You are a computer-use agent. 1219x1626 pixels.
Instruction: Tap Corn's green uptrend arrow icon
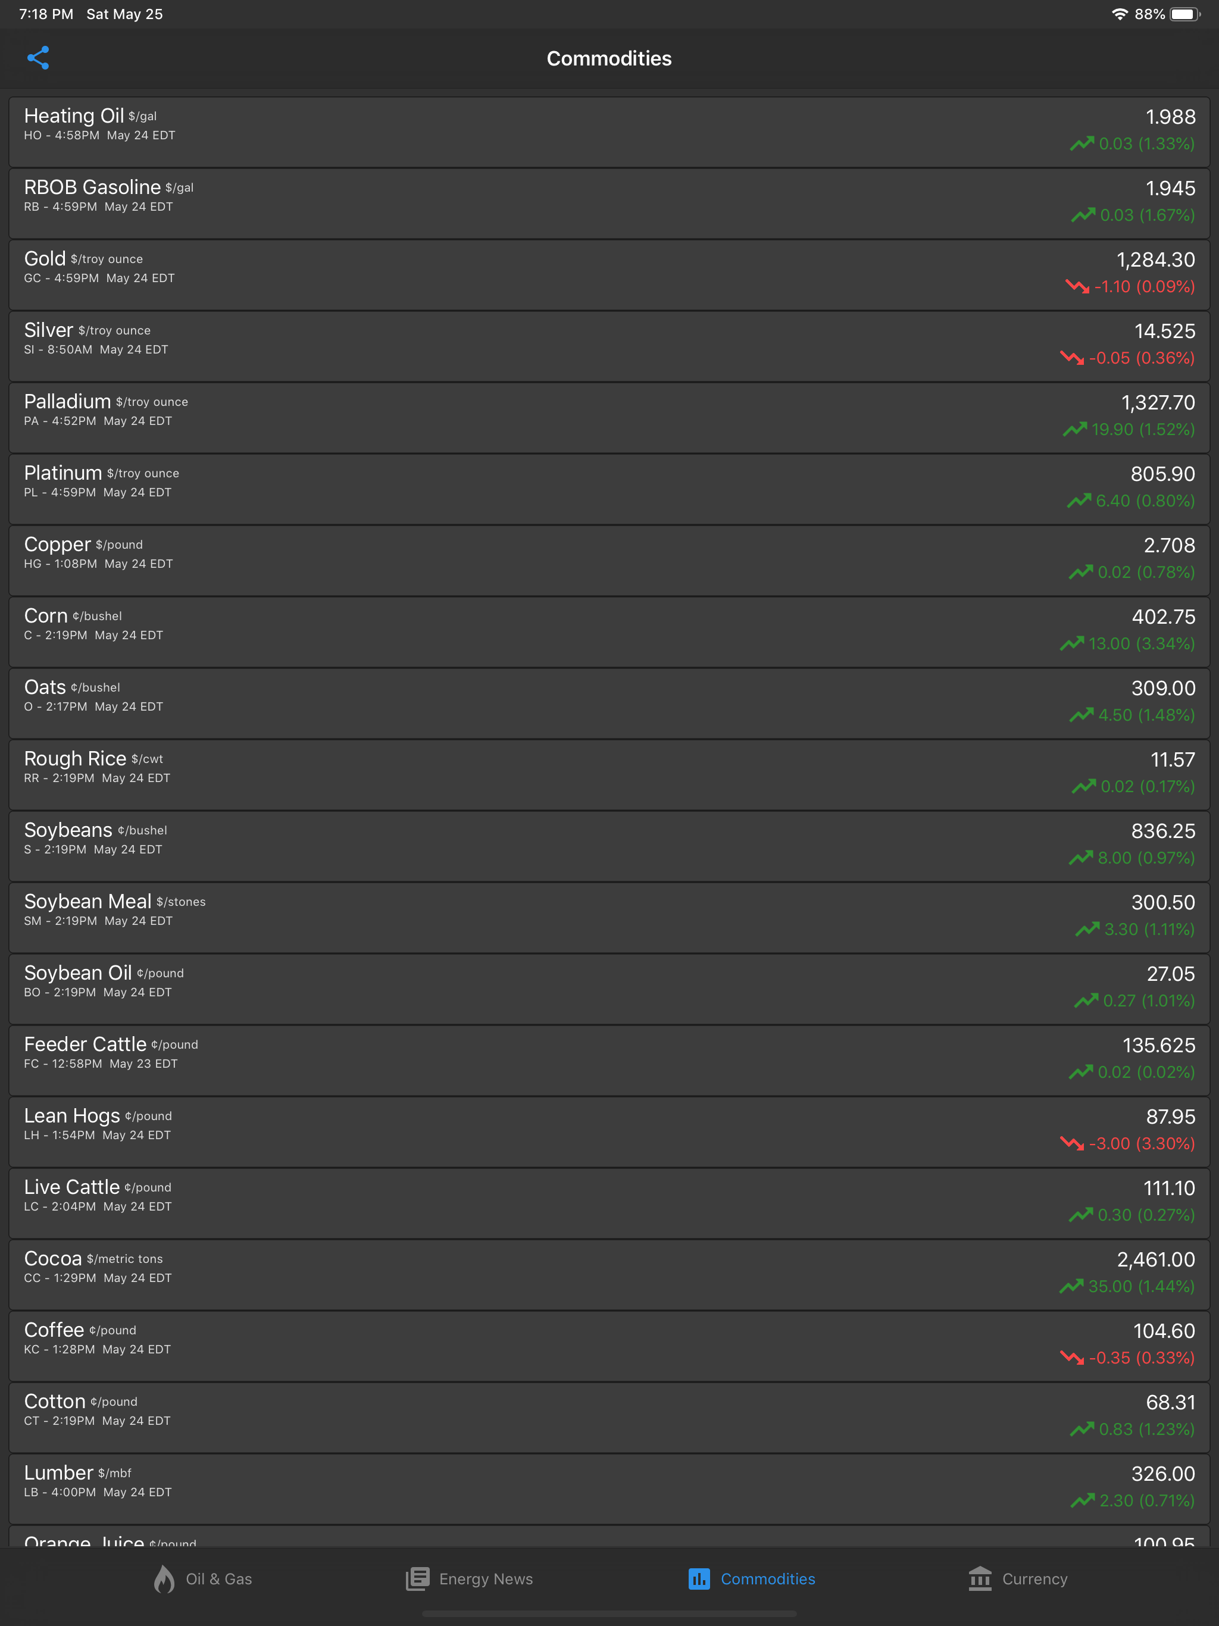point(1072,643)
